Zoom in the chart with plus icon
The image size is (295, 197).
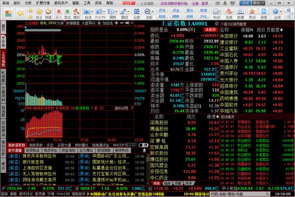point(117,23)
